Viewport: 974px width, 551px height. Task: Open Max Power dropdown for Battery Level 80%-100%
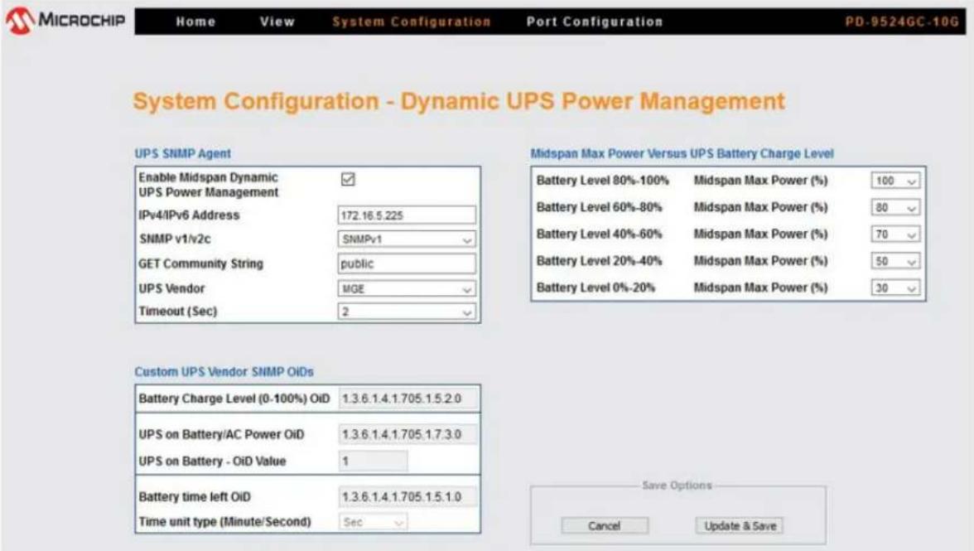895,181
